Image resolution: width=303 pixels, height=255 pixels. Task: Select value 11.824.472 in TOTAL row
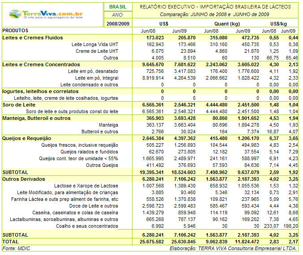tap(247, 242)
